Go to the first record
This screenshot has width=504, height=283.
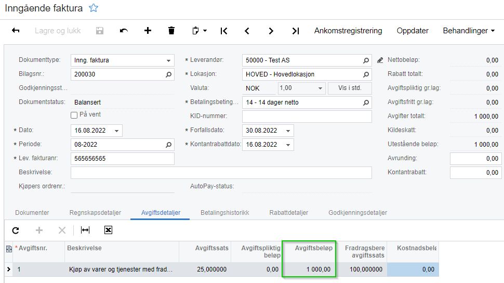[224, 31]
